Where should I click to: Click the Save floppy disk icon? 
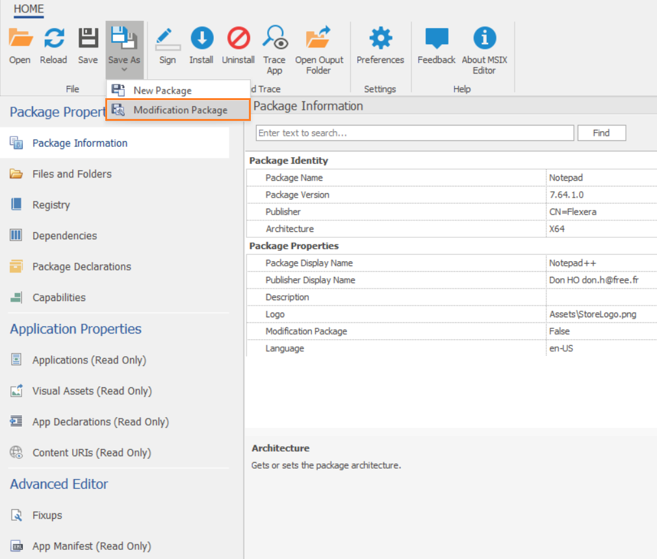click(x=88, y=38)
